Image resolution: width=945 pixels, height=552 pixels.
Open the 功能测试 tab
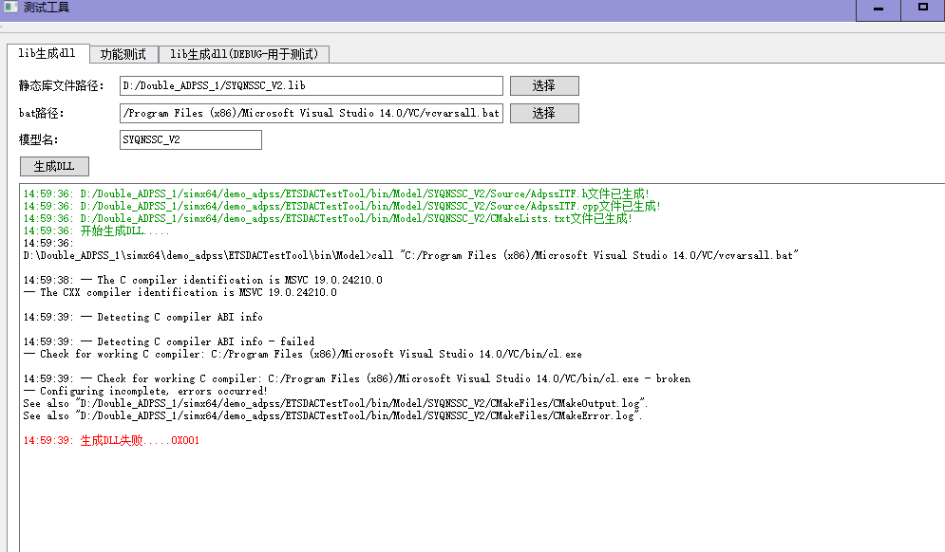(x=123, y=54)
